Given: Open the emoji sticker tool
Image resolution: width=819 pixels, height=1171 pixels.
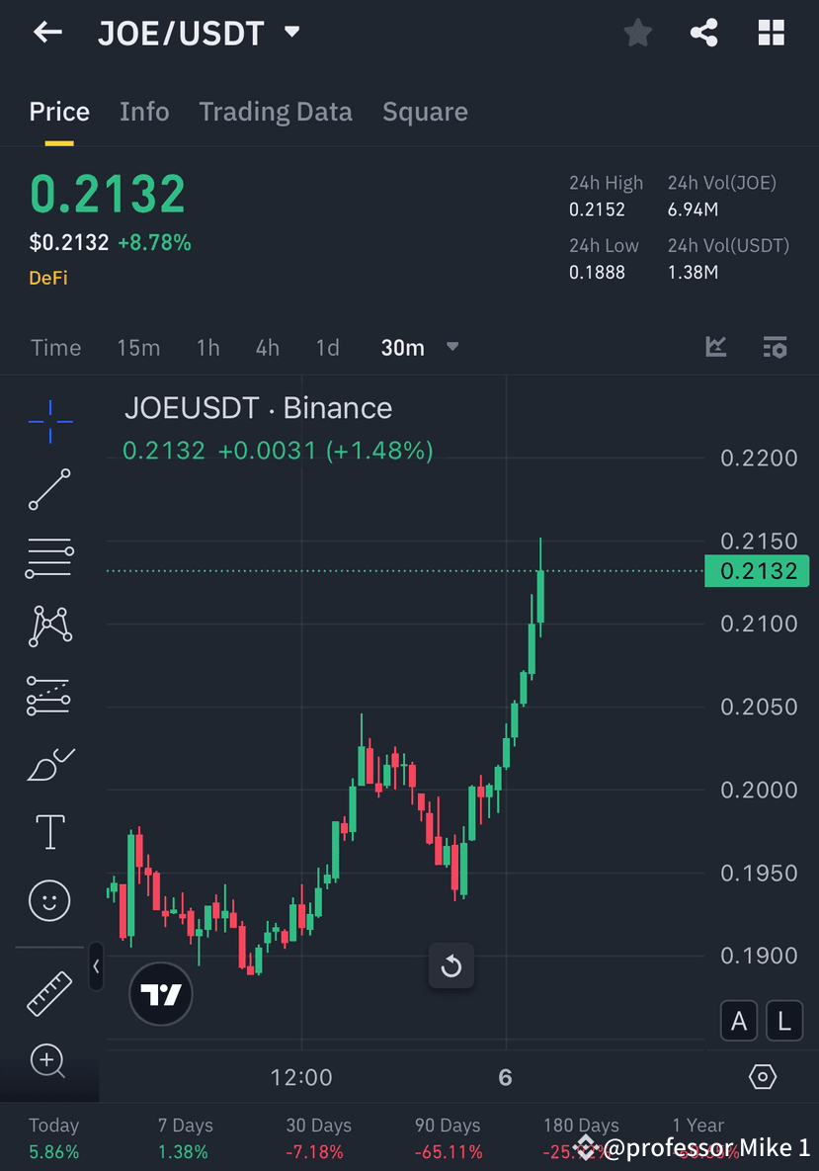Looking at the screenshot, I should pyautogui.click(x=49, y=900).
